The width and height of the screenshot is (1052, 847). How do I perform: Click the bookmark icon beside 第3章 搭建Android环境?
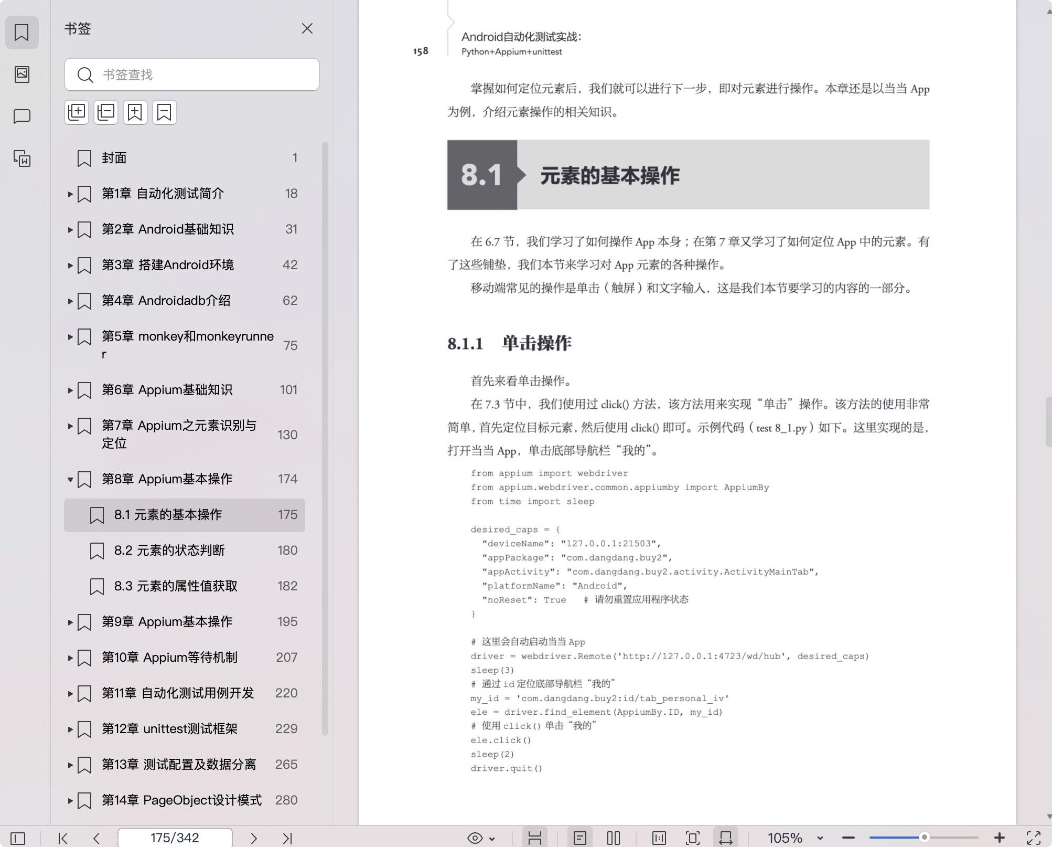click(84, 265)
